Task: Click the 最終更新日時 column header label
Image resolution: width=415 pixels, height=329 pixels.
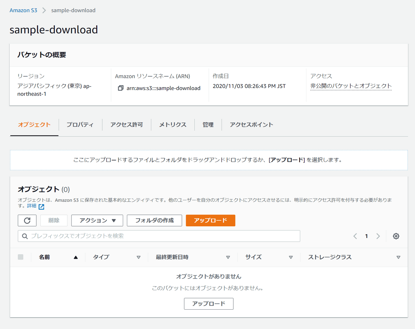Action: click(x=172, y=257)
